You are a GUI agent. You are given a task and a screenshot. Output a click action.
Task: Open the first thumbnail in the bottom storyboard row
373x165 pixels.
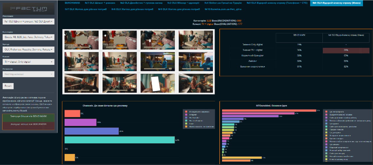[81, 83]
